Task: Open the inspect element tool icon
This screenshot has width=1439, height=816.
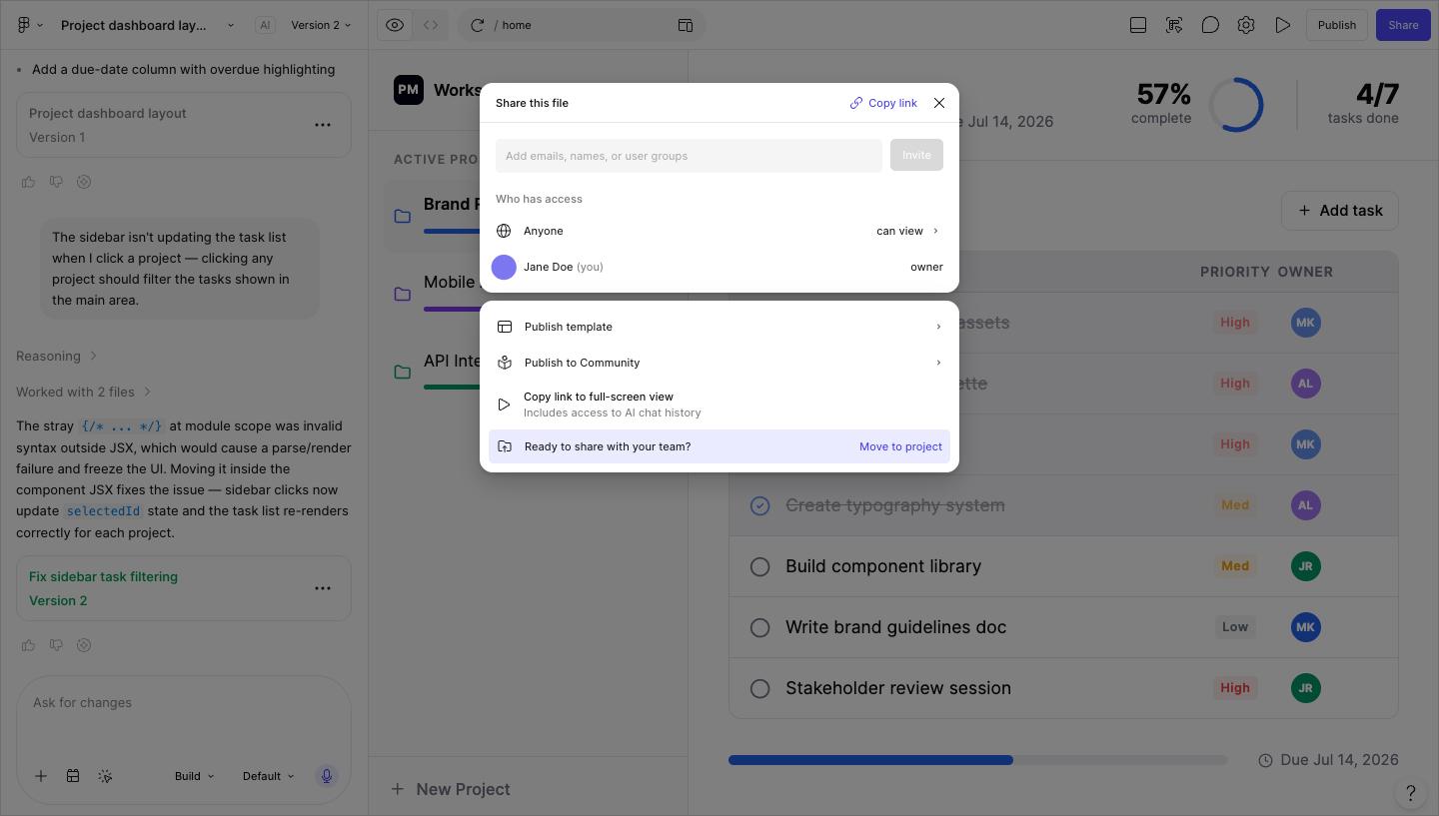Action: 1174,25
